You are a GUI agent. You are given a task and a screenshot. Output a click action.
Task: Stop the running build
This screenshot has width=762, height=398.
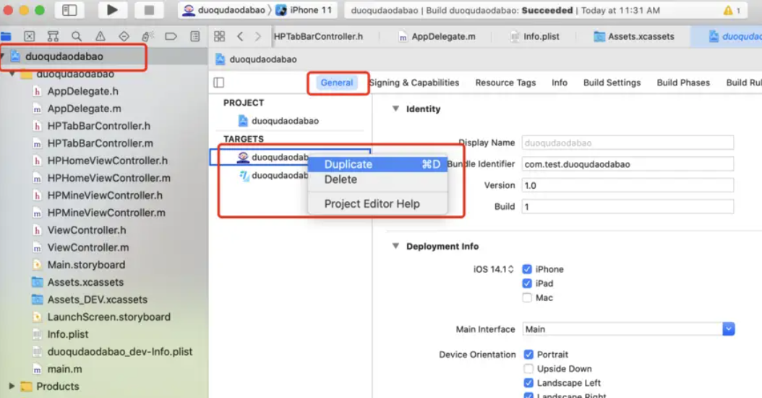click(149, 9)
